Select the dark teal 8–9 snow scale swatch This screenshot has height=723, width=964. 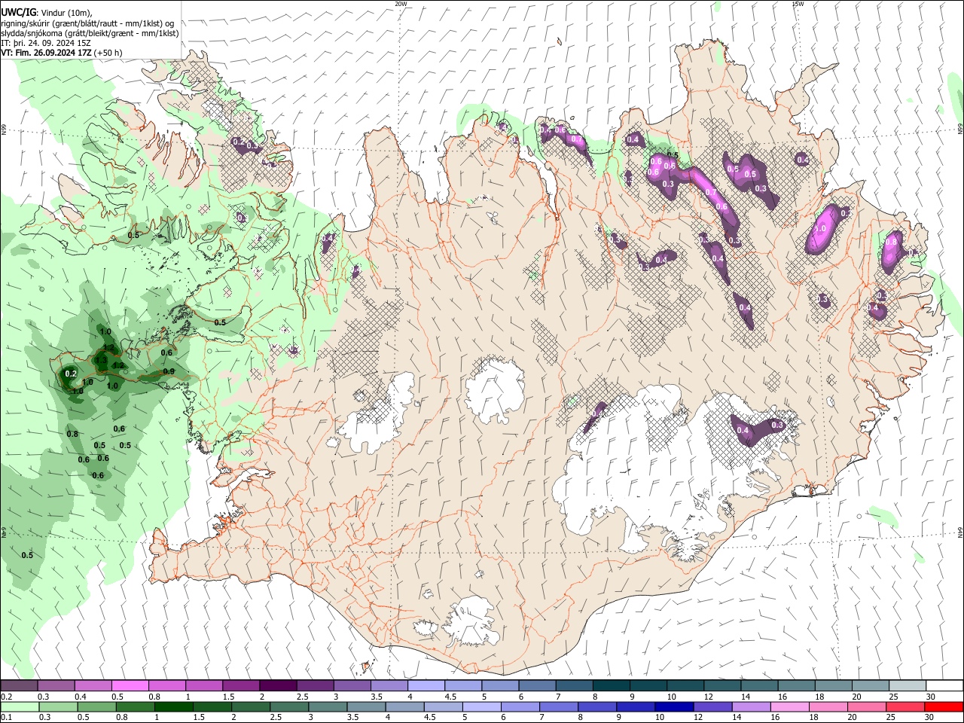(x=612, y=685)
